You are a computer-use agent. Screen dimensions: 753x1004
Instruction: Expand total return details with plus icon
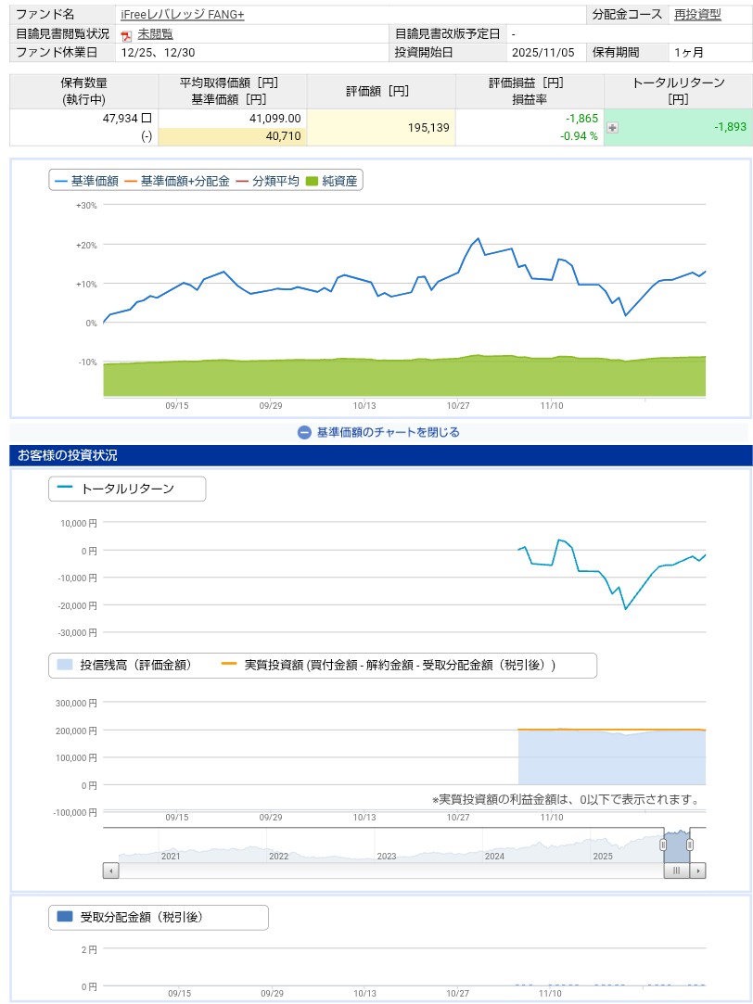pos(612,128)
